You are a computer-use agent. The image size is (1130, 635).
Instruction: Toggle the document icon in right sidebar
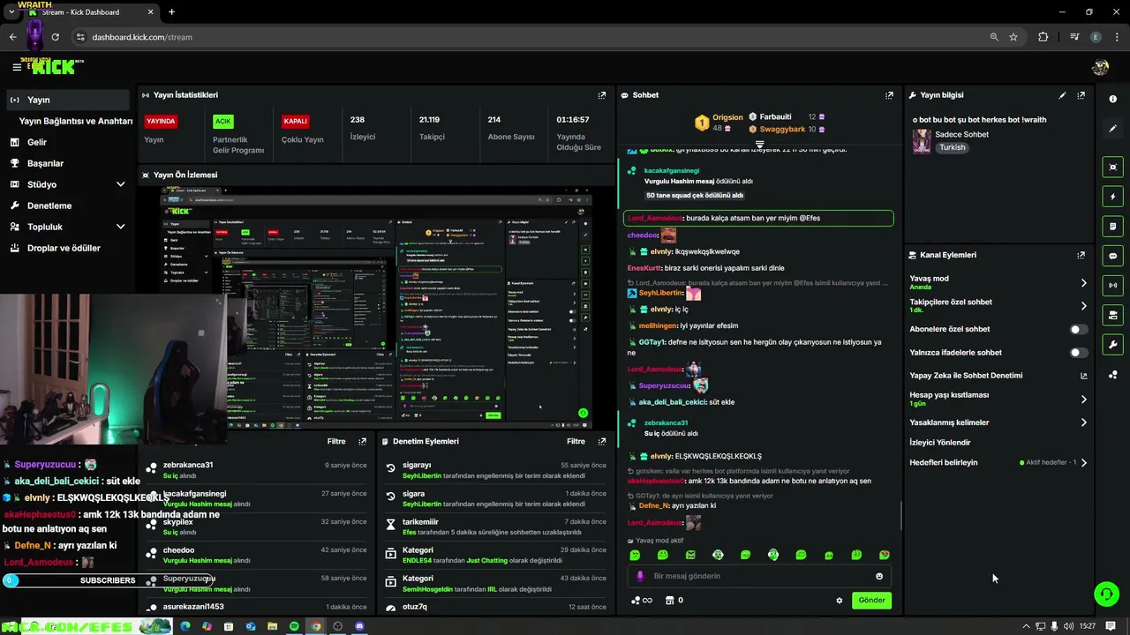click(x=1112, y=227)
